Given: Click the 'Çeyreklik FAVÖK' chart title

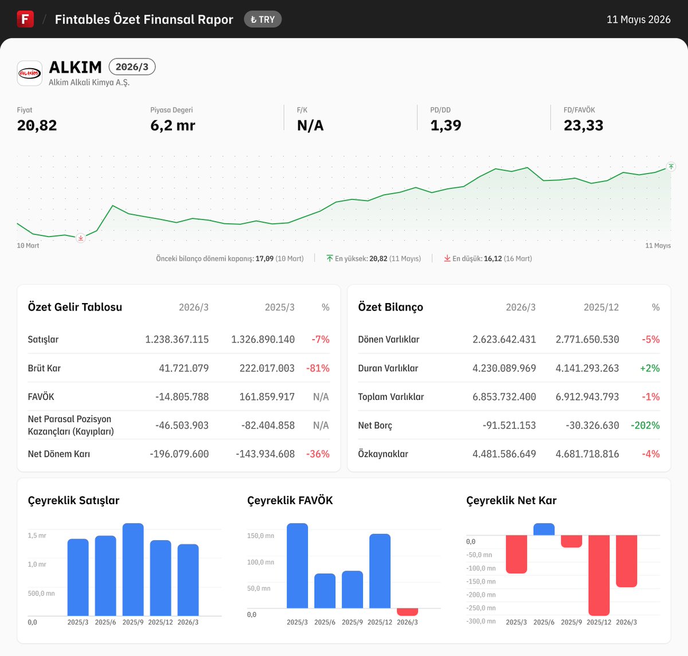Looking at the screenshot, I should pyautogui.click(x=290, y=501).
